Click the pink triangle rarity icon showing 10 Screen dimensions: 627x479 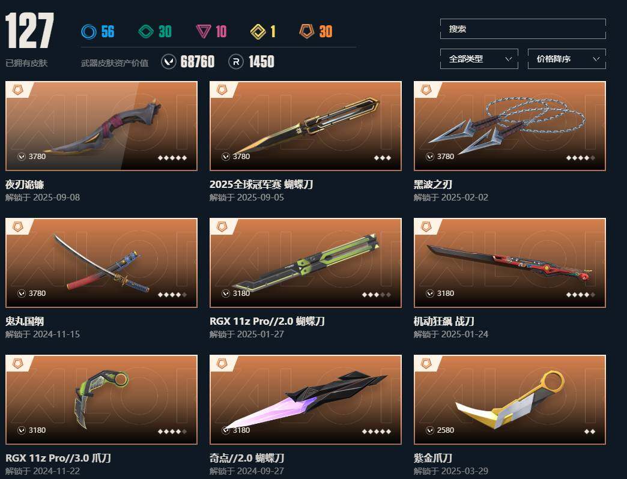pos(204,32)
